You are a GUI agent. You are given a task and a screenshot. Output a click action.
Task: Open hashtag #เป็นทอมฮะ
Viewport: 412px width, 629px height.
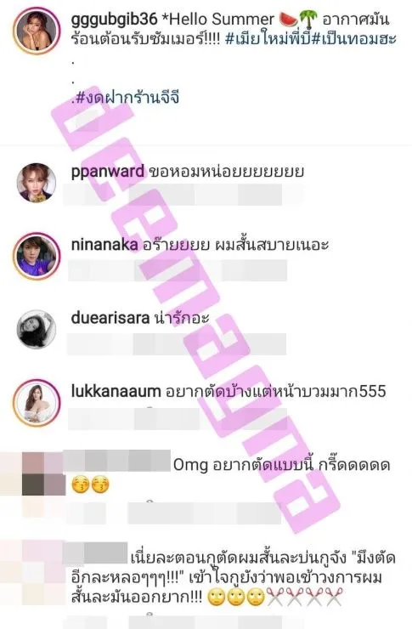(354, 39)
